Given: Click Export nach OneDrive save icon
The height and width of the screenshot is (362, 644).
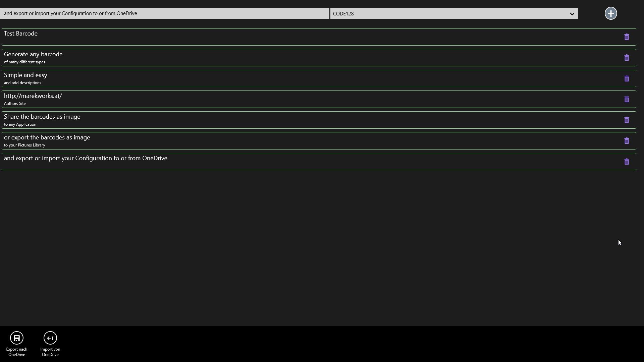Looking at the screenshot, I should pyautogui.click(x=16, y=338).
